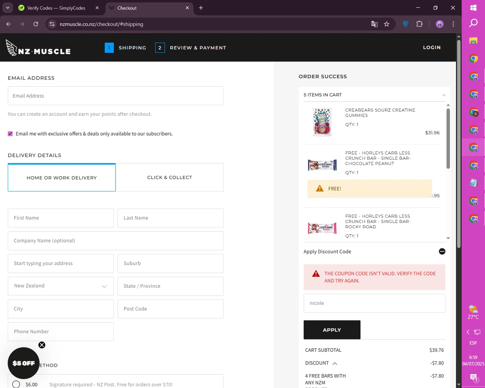Click the Chocolate Peanut Carb Less bar thumbnail
Viewport: 485px width, 388px height.
pos(322,165)
